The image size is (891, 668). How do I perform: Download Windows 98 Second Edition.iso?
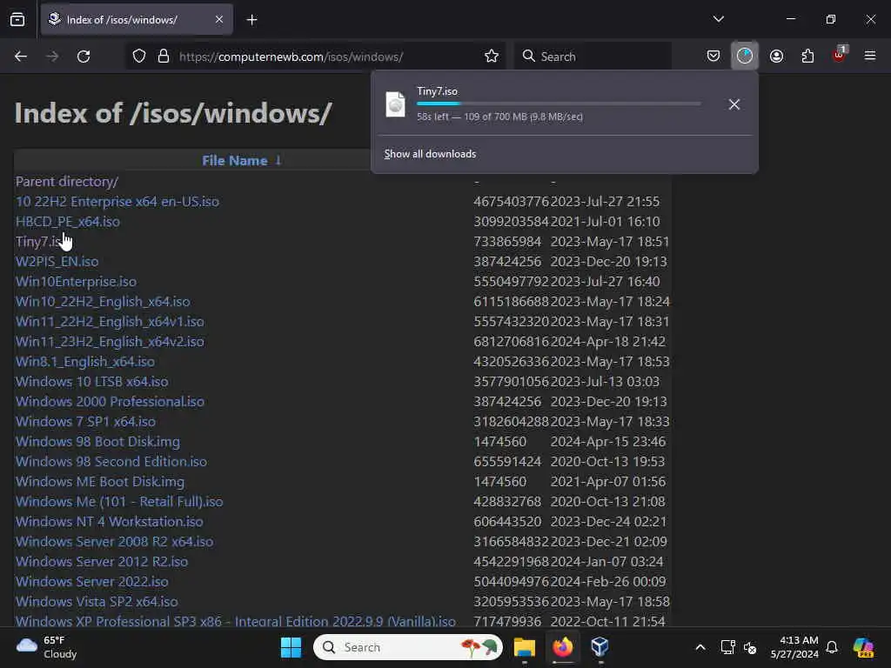point(111,461)
